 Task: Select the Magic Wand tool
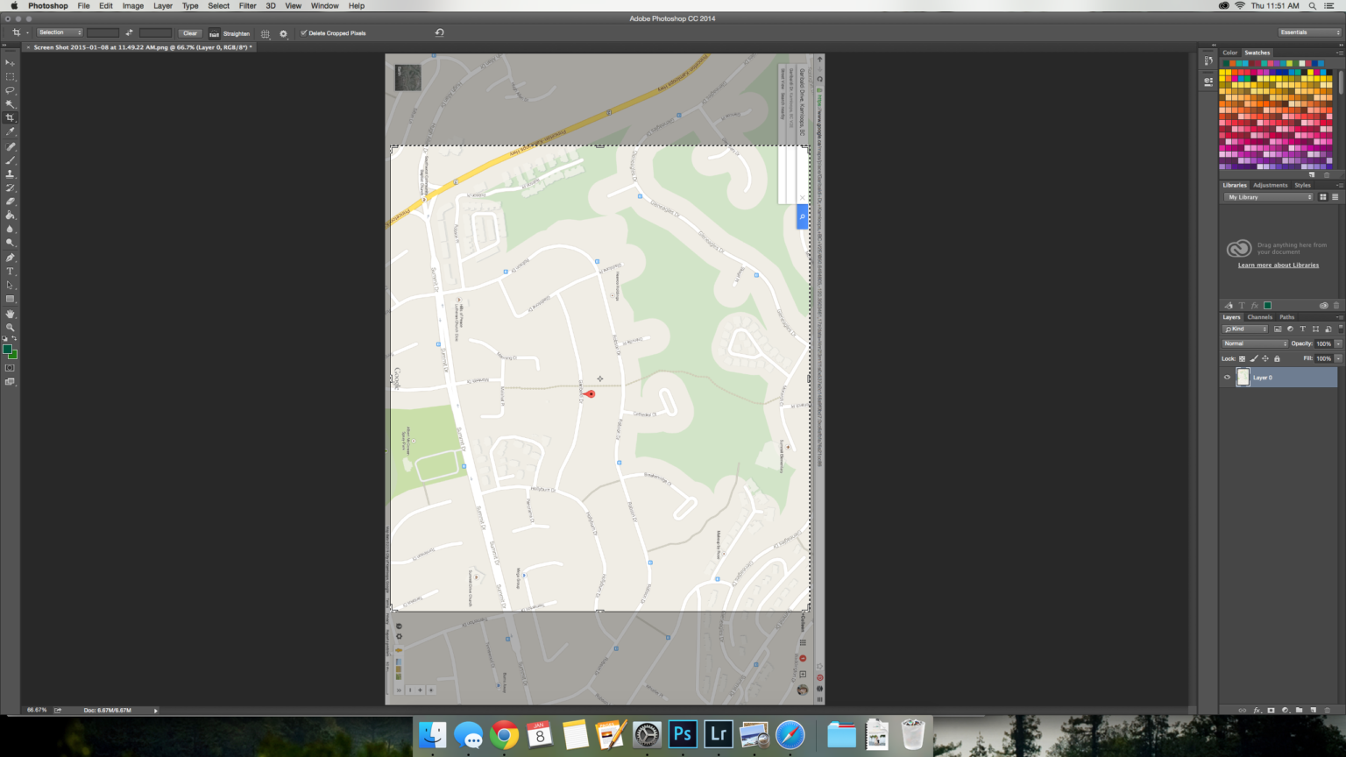[11, 103]
